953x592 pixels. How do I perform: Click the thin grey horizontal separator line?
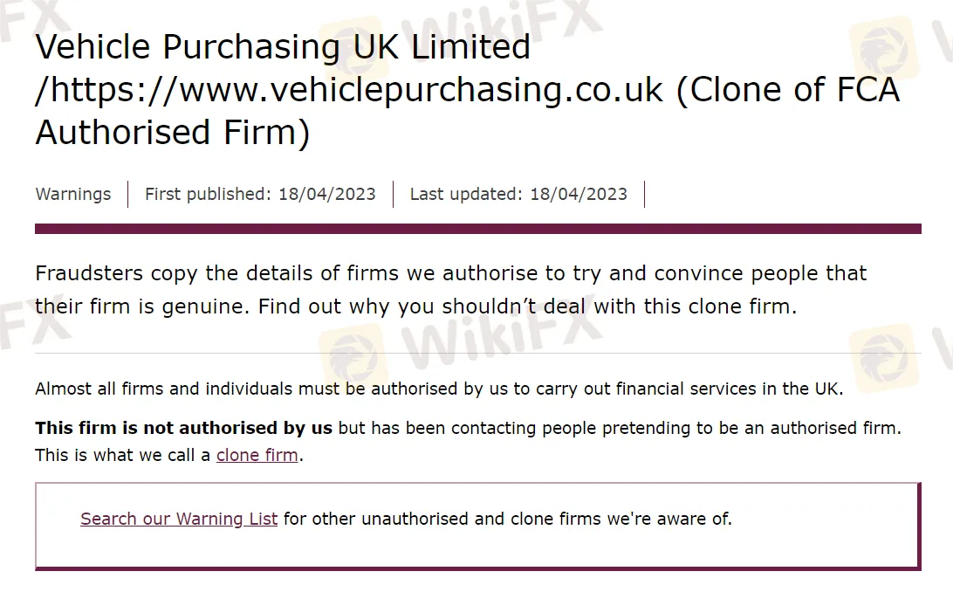coord(477,353)
